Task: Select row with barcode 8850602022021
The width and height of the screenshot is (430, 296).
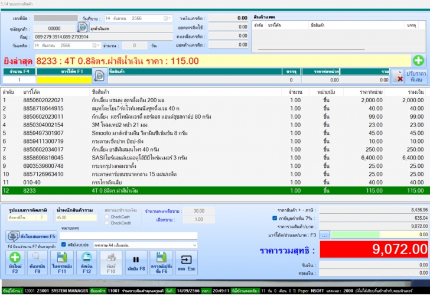Action: pos(215,100)
